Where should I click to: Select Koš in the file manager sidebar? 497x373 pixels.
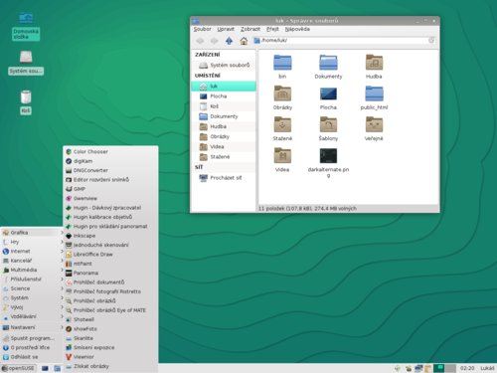click(x=224, y=106)
